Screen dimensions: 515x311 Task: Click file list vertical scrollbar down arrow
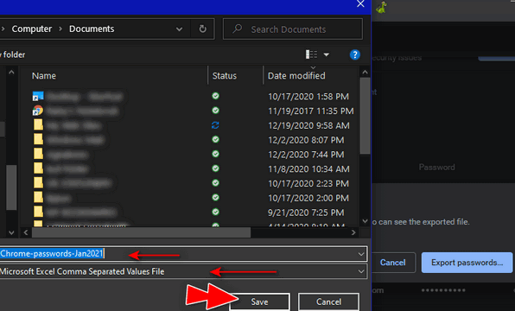pos(365,221)
